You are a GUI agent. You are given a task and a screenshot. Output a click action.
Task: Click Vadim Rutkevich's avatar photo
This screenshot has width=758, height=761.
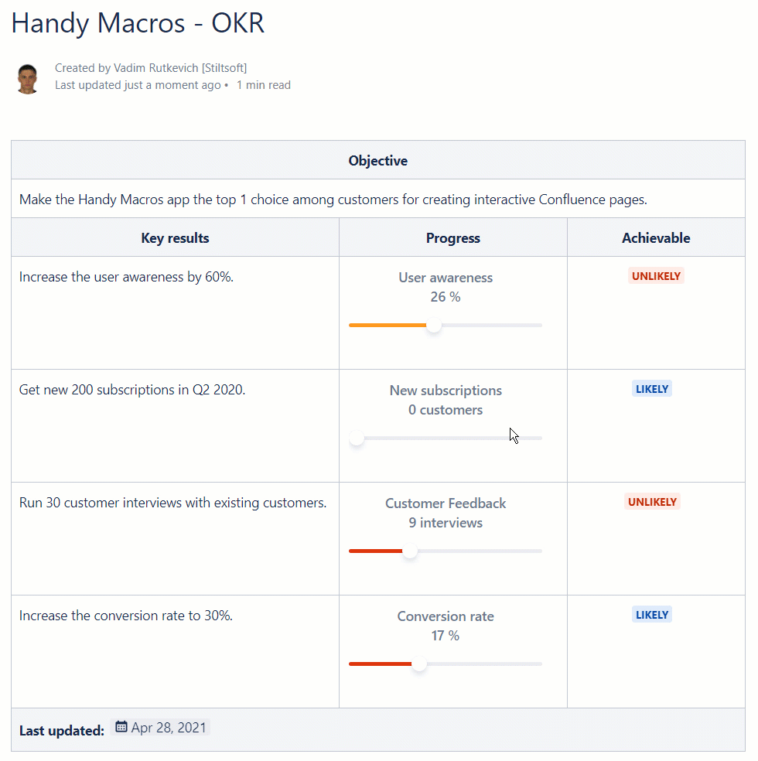coord(28,79)
